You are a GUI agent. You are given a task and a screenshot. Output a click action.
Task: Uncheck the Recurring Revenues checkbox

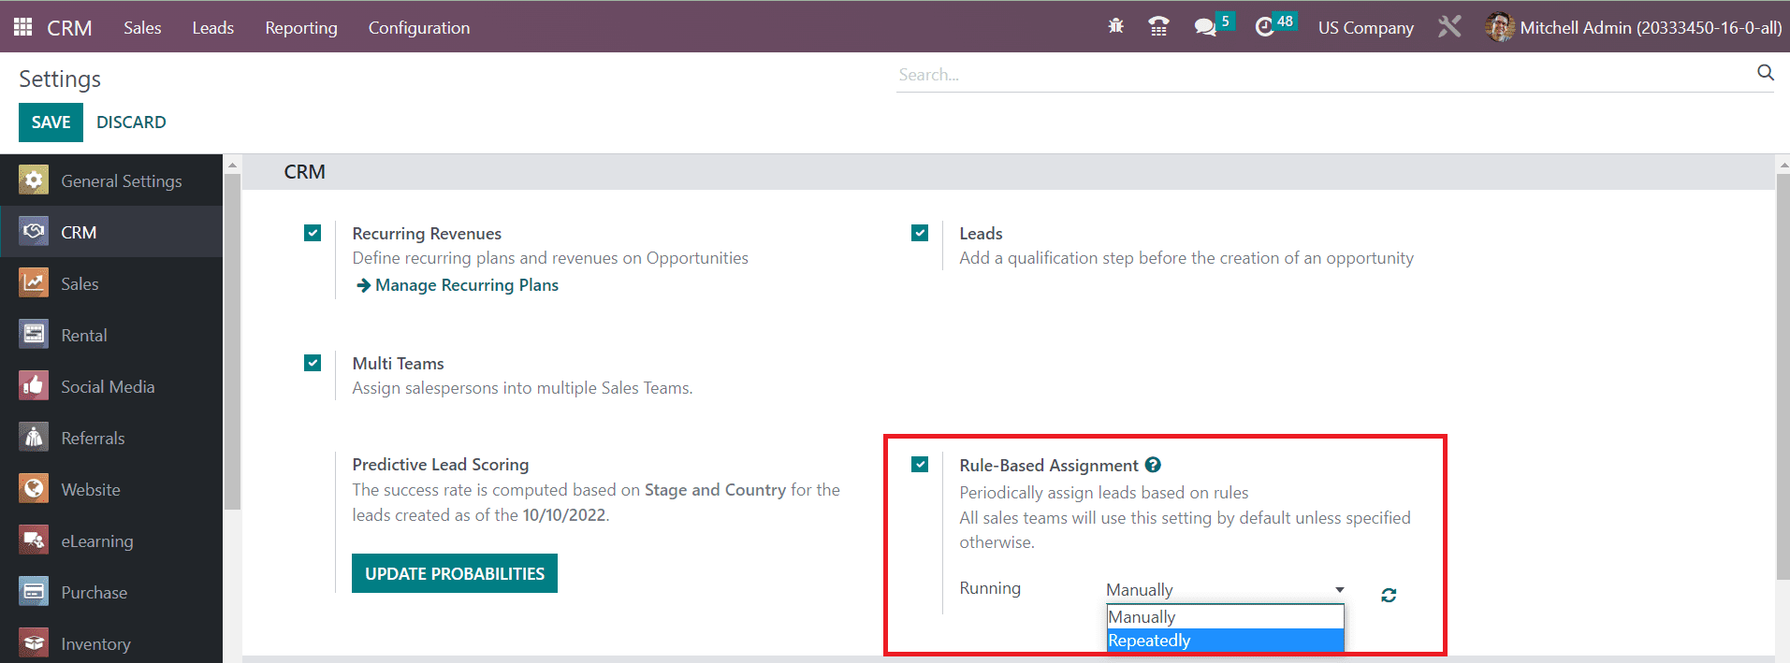313,233
